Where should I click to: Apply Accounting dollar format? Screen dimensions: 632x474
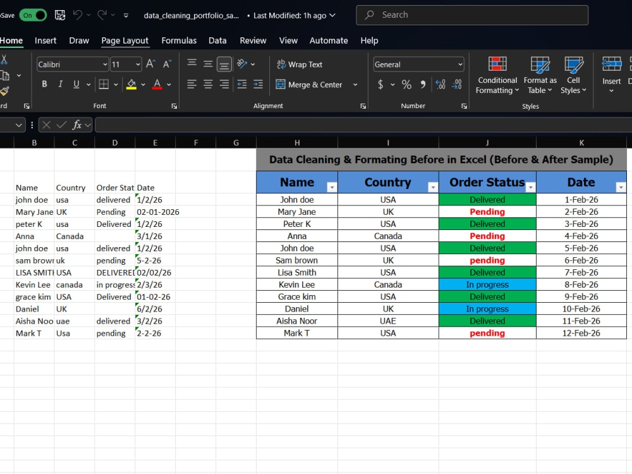(x=380, y=84)
